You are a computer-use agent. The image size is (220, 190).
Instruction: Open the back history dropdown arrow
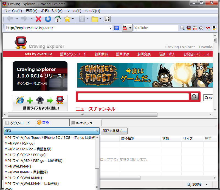17,19
